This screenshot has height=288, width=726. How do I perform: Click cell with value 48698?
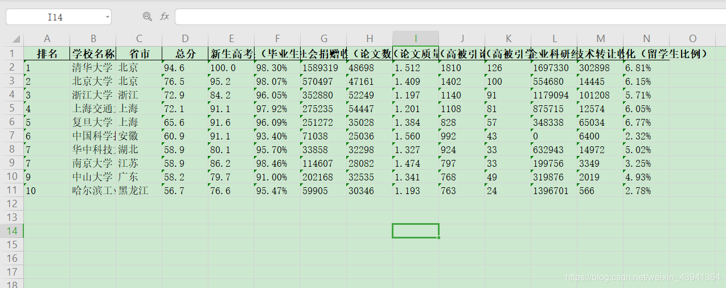click(370, 67)
